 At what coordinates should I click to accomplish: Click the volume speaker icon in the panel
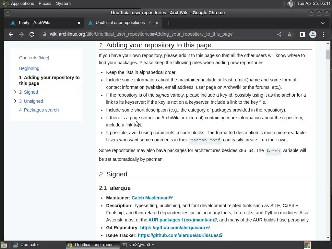tap(291, 4)
